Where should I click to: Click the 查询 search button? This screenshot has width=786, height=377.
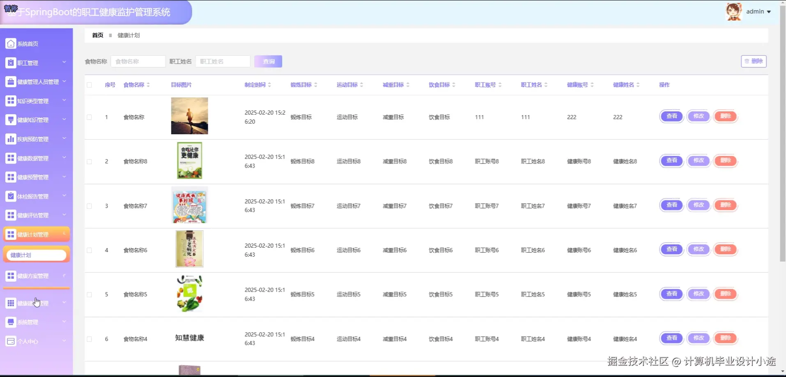[268, 61]
